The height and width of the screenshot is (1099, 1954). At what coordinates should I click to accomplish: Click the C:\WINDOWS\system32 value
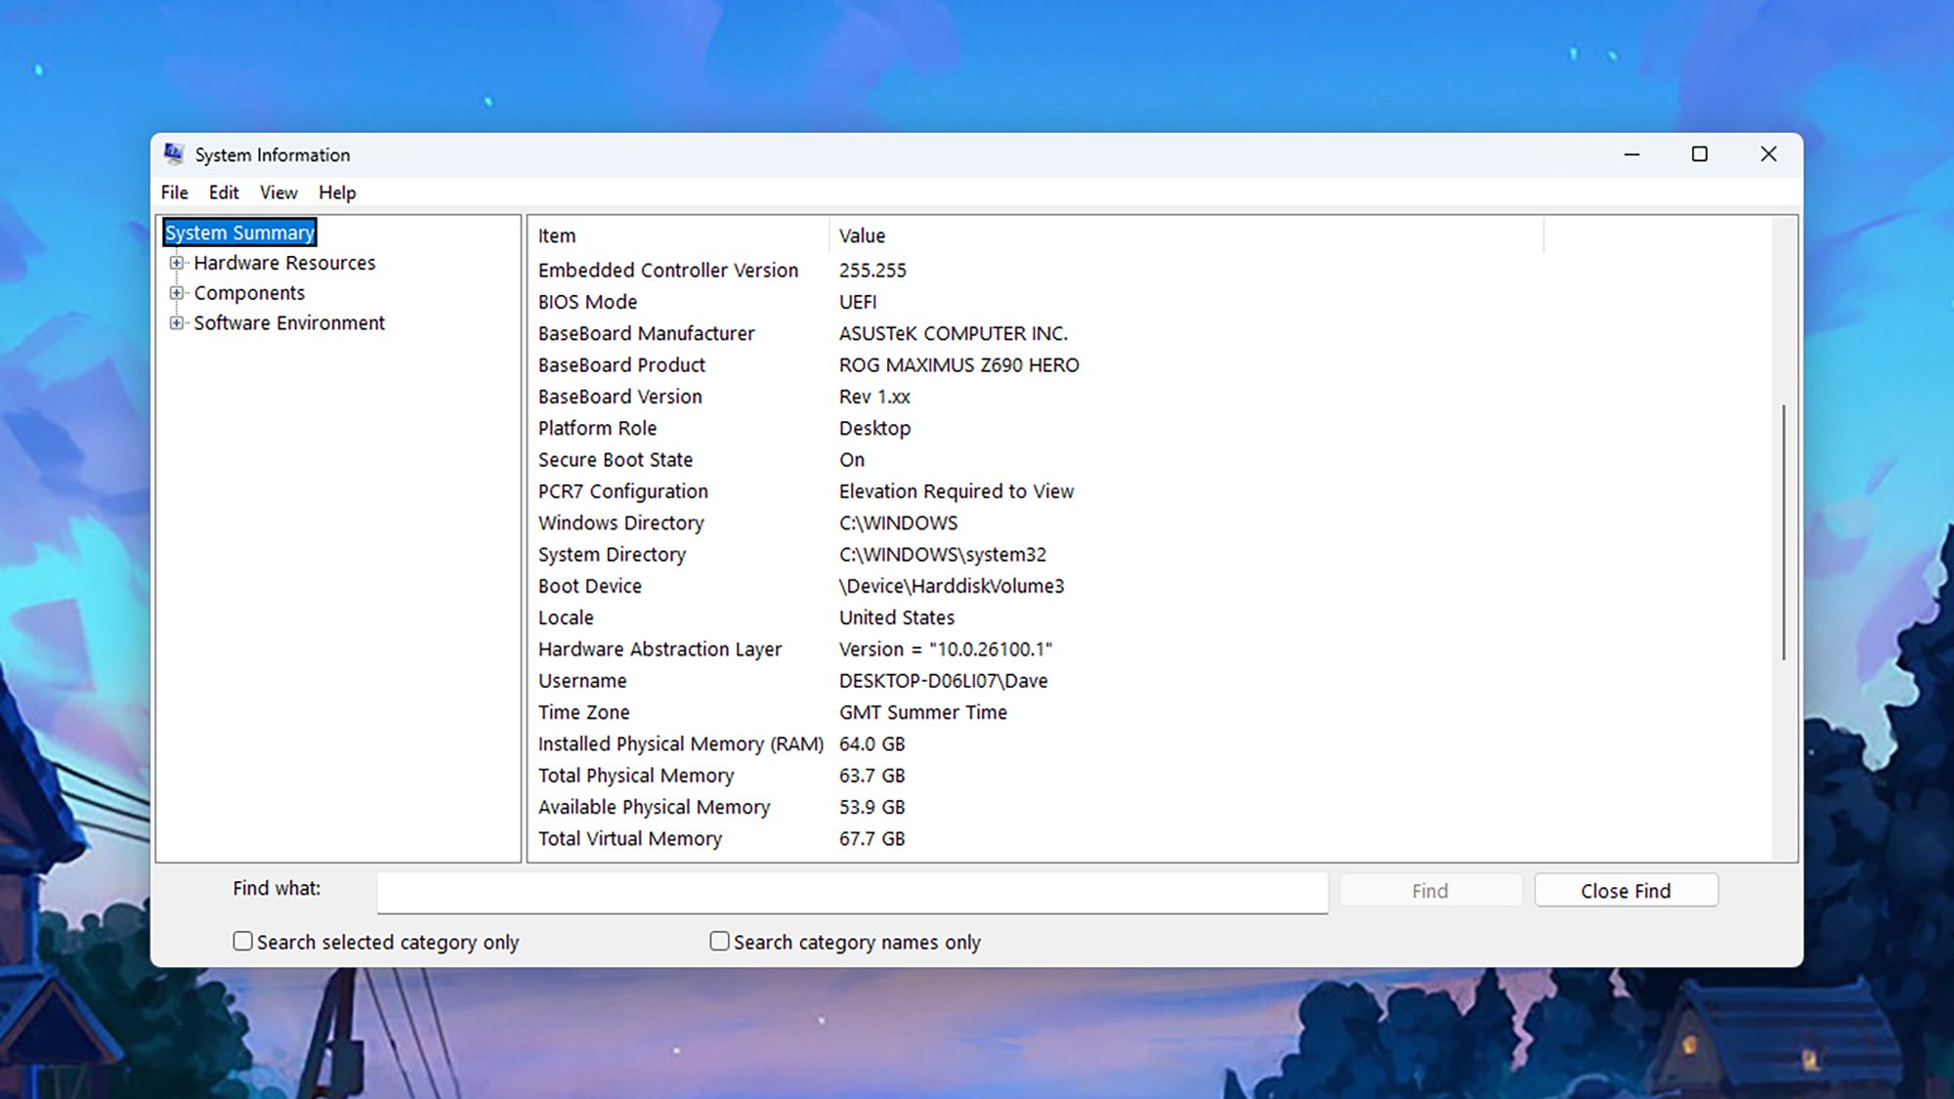pyautogui.click(x=943, y=555)
